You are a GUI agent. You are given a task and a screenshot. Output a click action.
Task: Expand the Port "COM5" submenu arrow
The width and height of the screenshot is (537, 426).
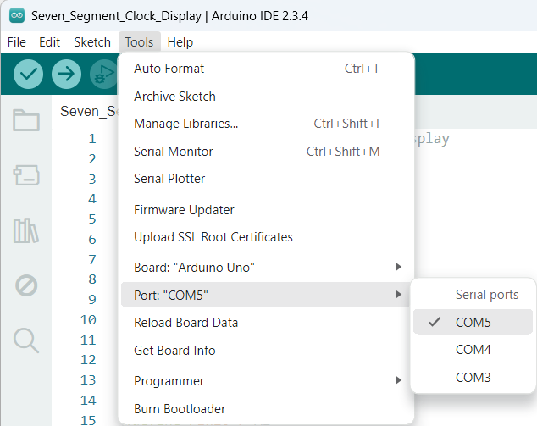click(x=398, y=295)
